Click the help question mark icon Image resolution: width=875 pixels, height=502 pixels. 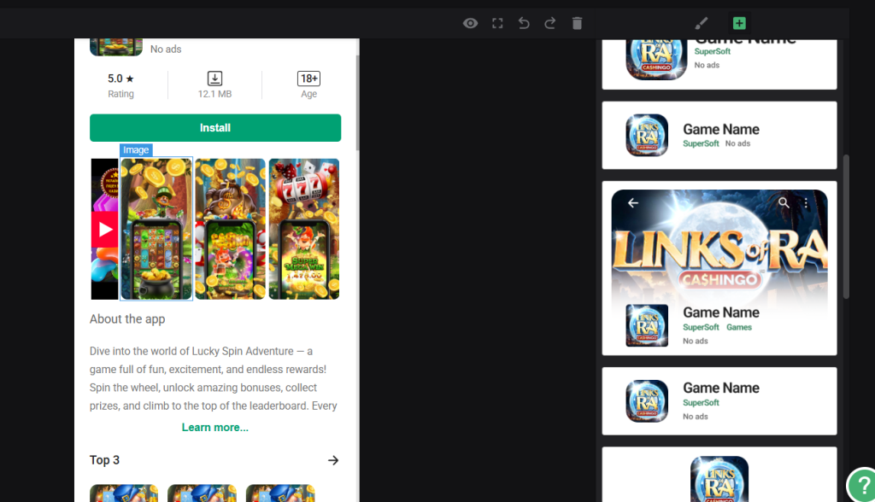[x=860, y=484]
